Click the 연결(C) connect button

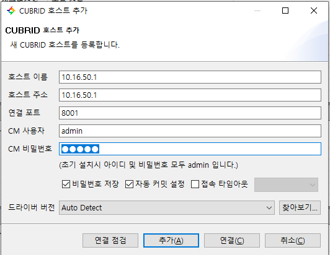click(232, 241)
